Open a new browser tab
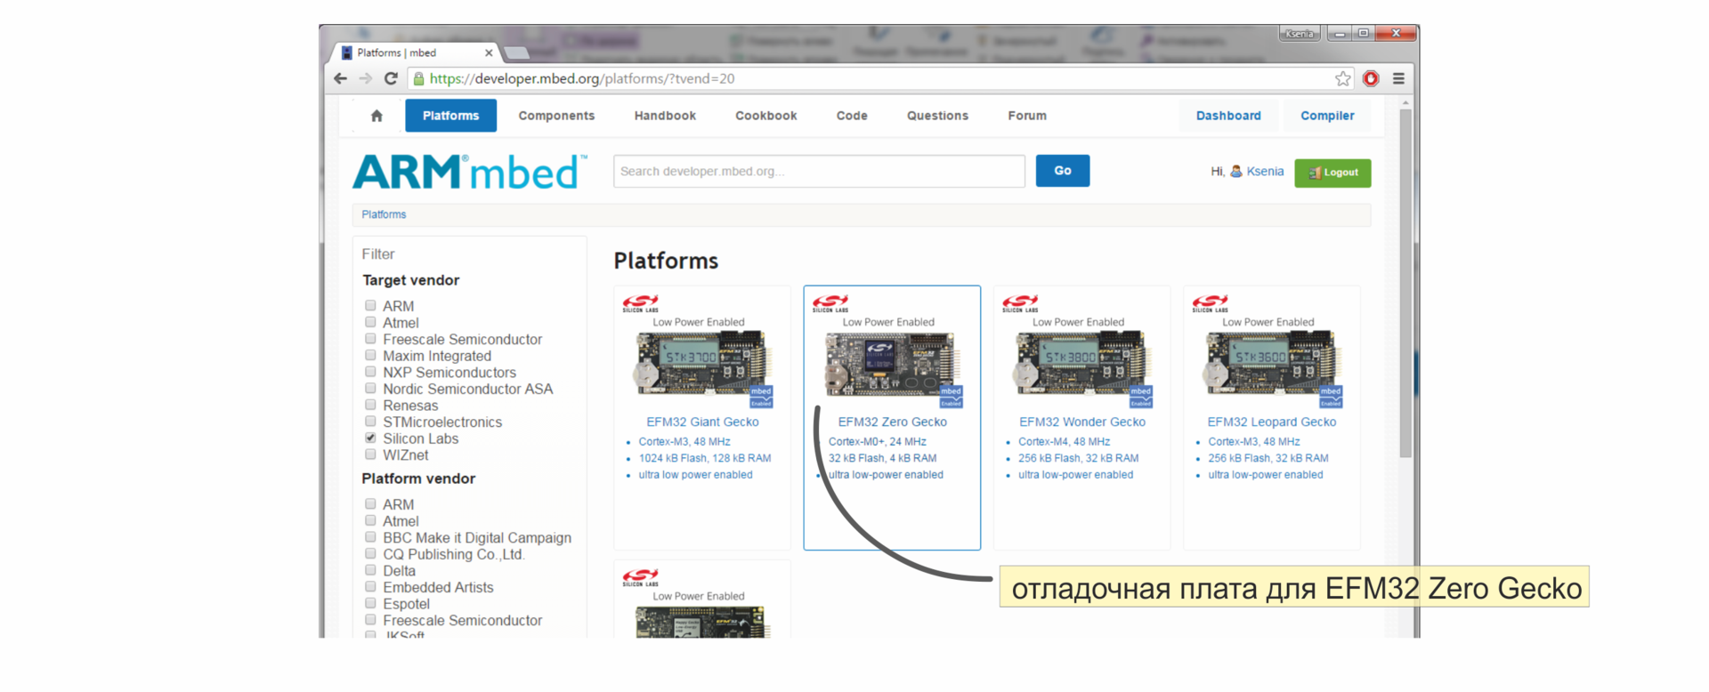1709x692 pixels. pos(516,52)
